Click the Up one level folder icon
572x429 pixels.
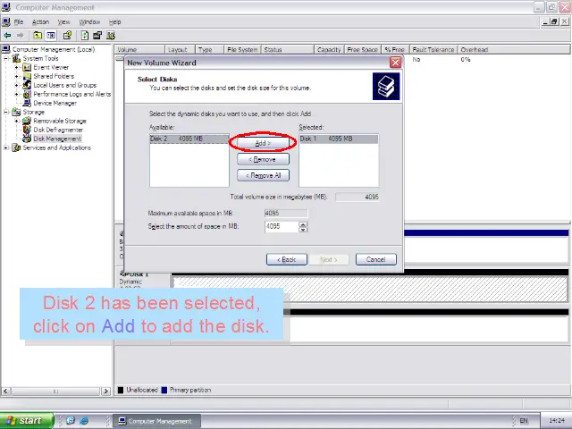(x=38, y=36)
